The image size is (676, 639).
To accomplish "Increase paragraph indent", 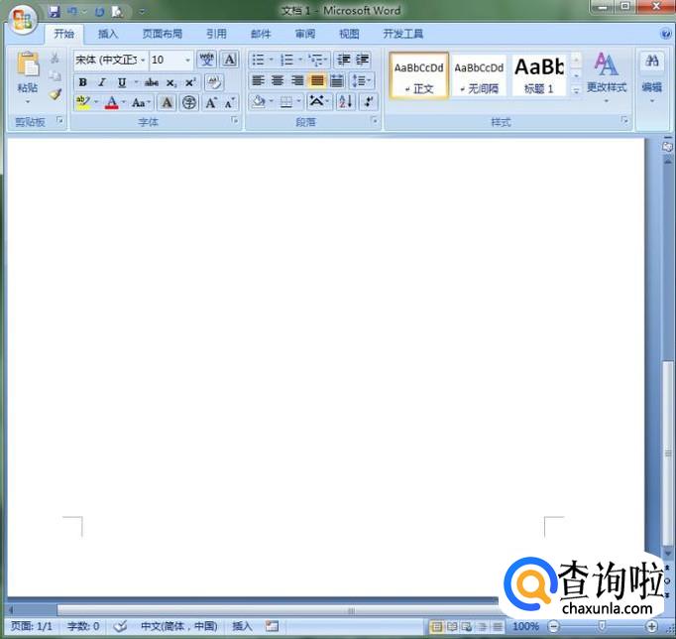I will click(x=362, y=60).
